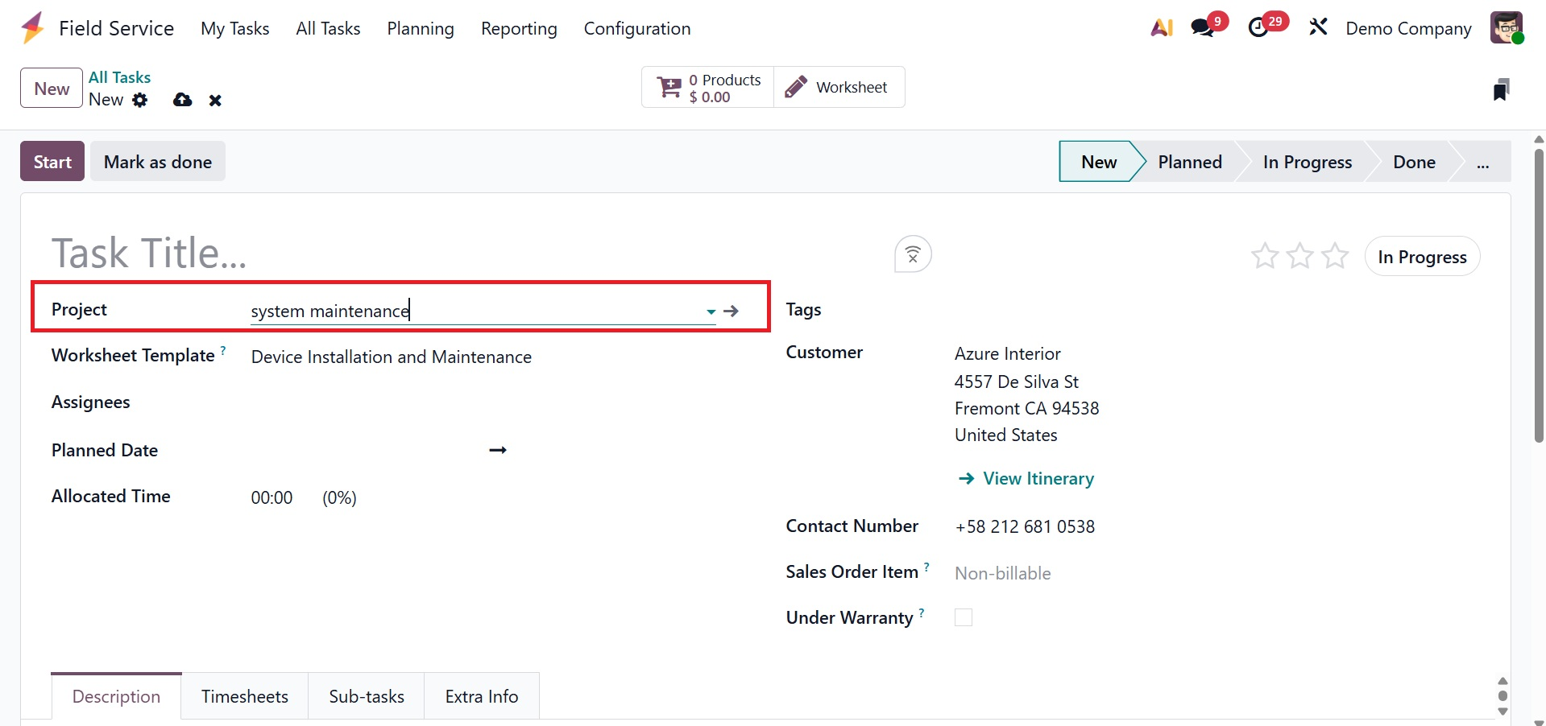The height and width of the screenshot is (726, 1546).
Task: Open the activities clock icon
Action: click(x=1258, y=28)
